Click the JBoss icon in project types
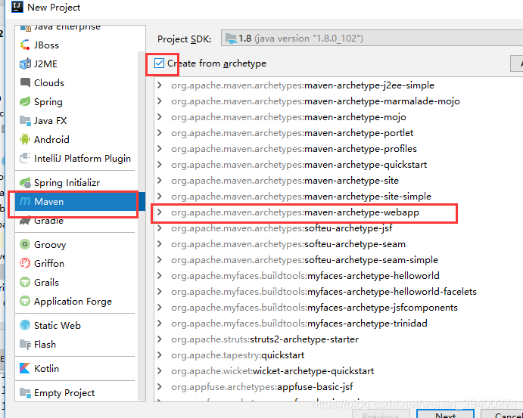Screen dimensions: 523x418 click(x=25, y=45)
